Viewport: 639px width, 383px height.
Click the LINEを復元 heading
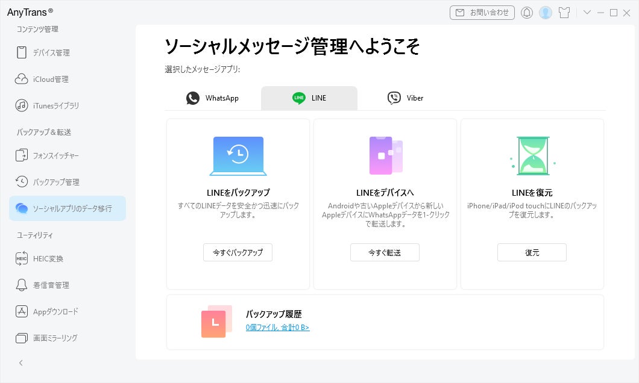[532, 193]
